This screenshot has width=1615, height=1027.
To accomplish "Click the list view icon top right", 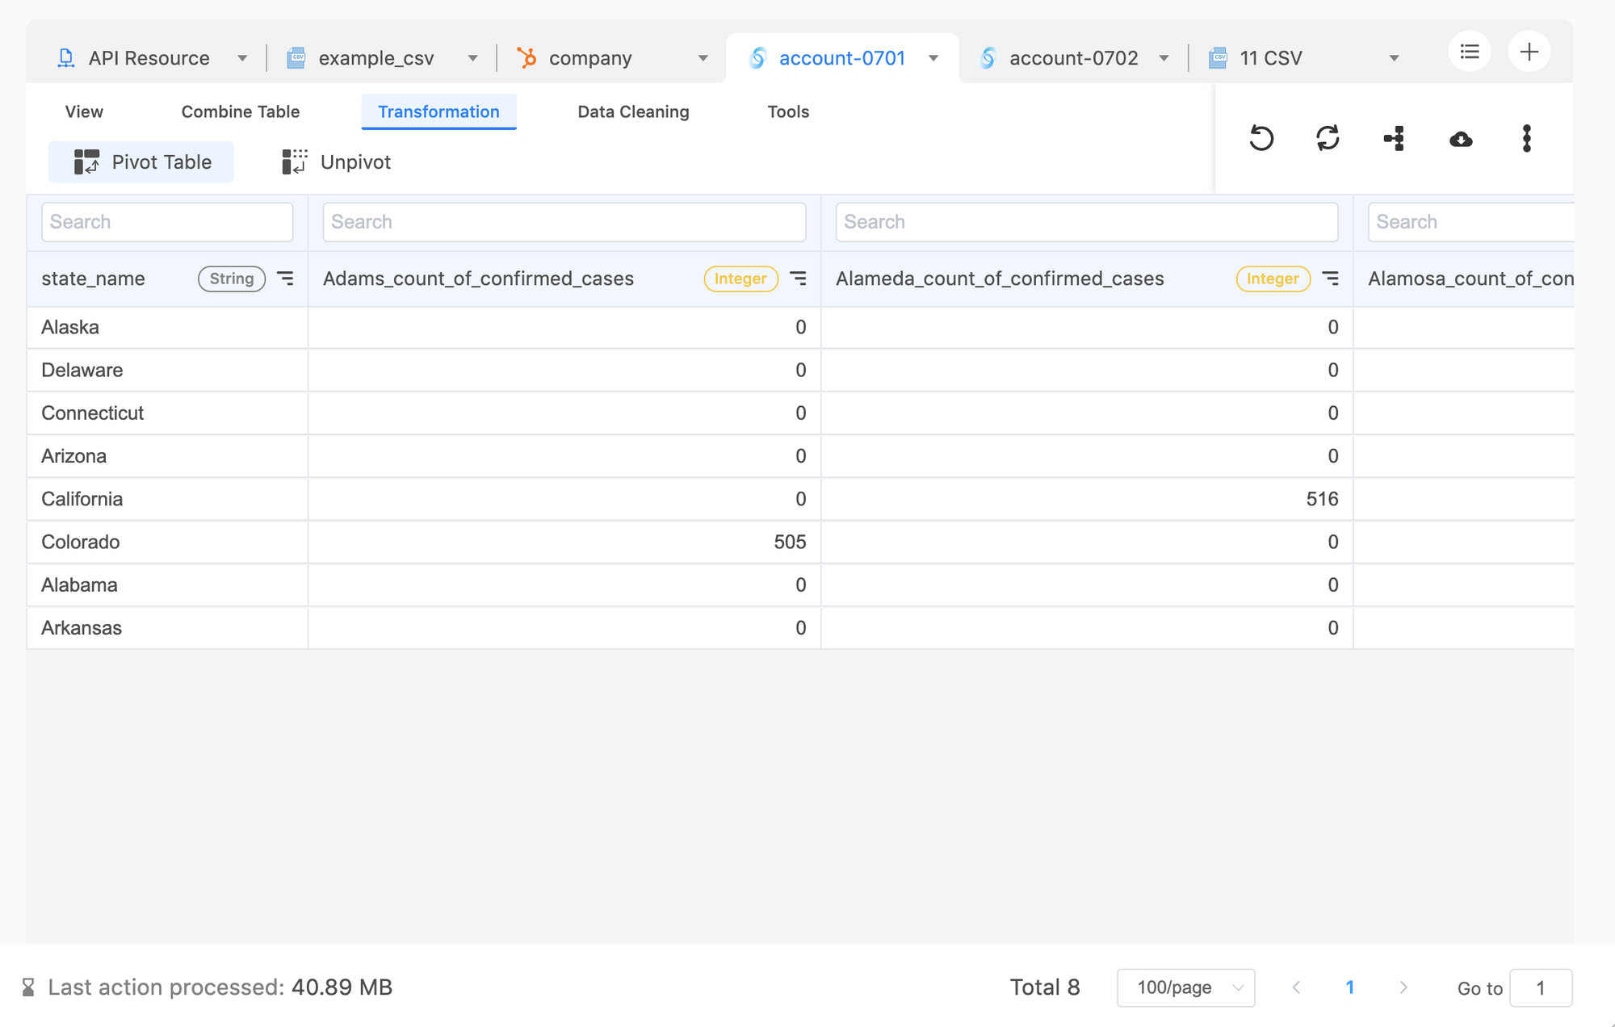I will [1470, 51].
